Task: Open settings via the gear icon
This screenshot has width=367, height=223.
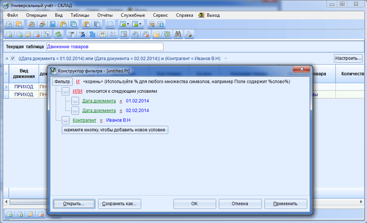Action: point(32,24)
